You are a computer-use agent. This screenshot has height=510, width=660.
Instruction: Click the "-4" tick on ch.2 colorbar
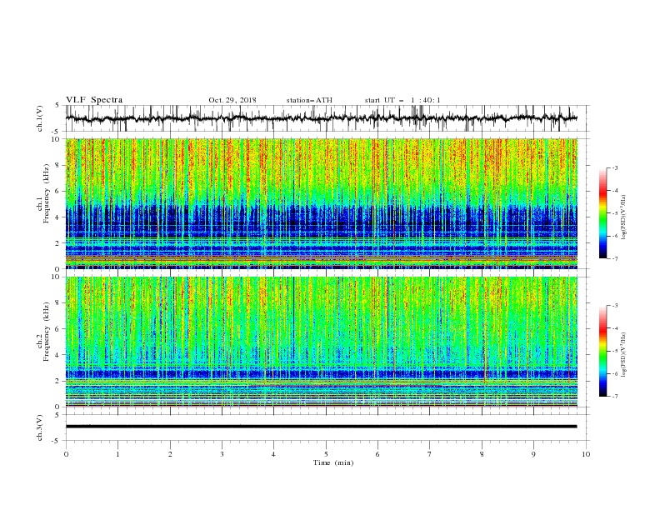(615, 328)
